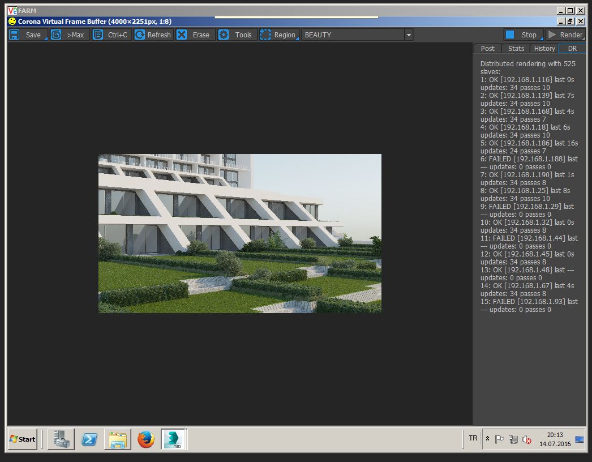The height and width of the screenshot is (462, 592).
Task: Launch Firefox from the taskbar
Action: 145,439
